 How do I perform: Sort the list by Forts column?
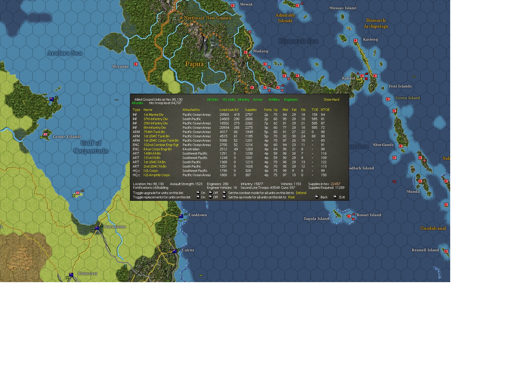(268, 110)
